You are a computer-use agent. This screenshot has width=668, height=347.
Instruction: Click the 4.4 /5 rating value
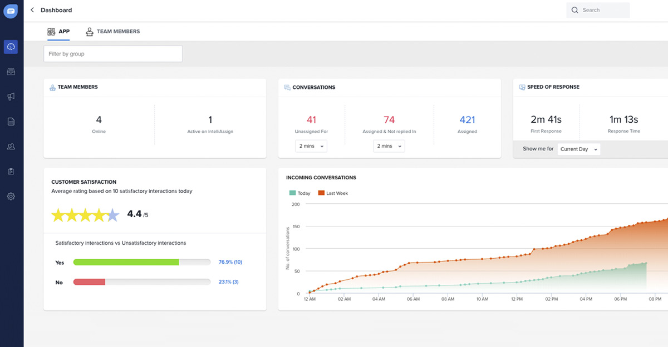[137, 214]
